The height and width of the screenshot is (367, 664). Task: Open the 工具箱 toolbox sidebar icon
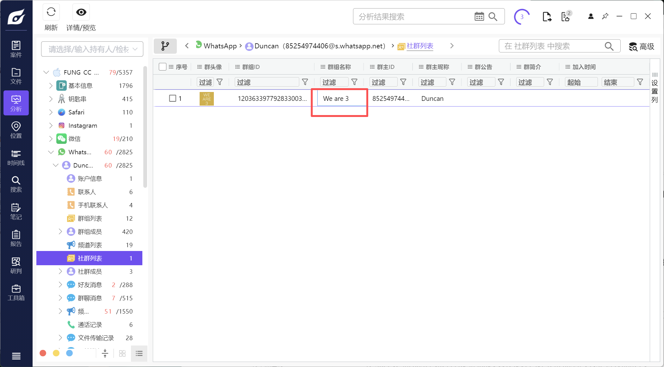(16, 292)
